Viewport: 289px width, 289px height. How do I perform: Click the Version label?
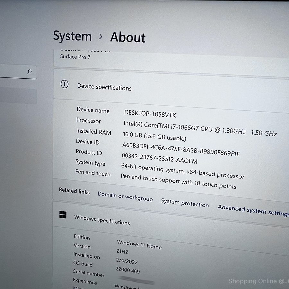pos(82,246)
